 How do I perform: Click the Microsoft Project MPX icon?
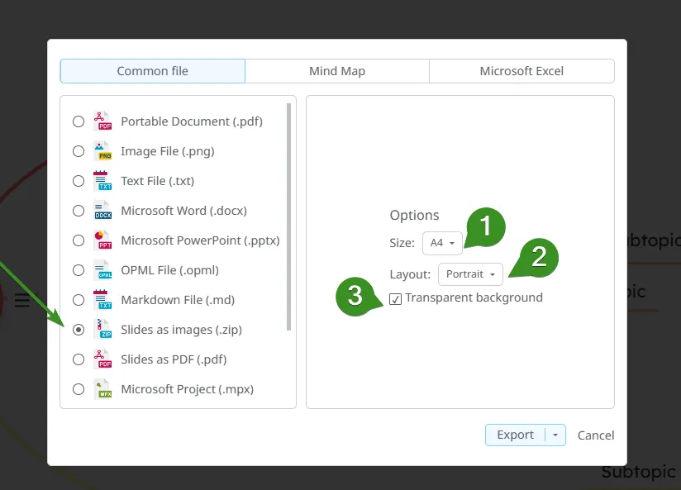[102, 389]
